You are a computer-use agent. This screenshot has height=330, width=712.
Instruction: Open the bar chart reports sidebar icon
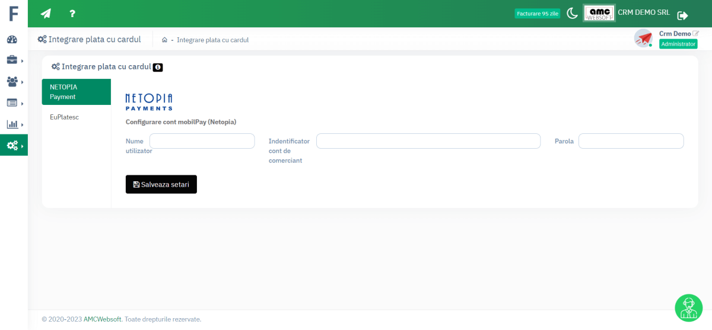(x=12, y=124)
